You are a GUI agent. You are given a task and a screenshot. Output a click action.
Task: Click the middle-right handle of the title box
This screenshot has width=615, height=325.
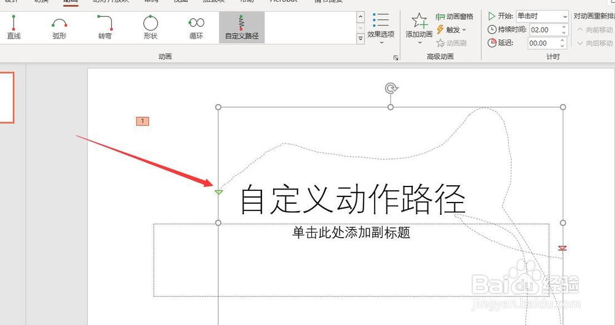coord(563,223)
